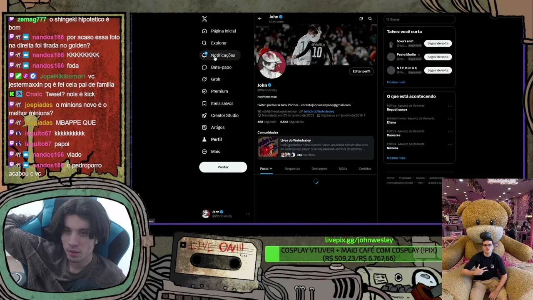Open more options for Republicanos trend
This screenshot has width=533, height=300.
[x=450, y=106]
